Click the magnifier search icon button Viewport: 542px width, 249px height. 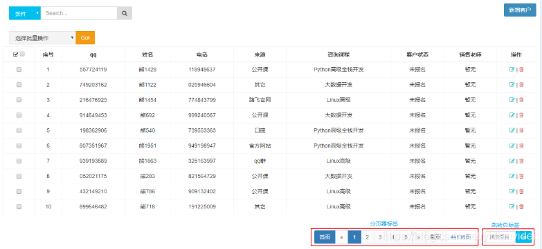tap(125, 13)
